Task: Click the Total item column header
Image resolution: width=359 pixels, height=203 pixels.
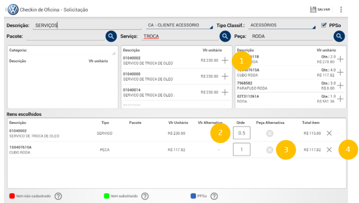Action: pyautogui.click(x=311, y=122)
